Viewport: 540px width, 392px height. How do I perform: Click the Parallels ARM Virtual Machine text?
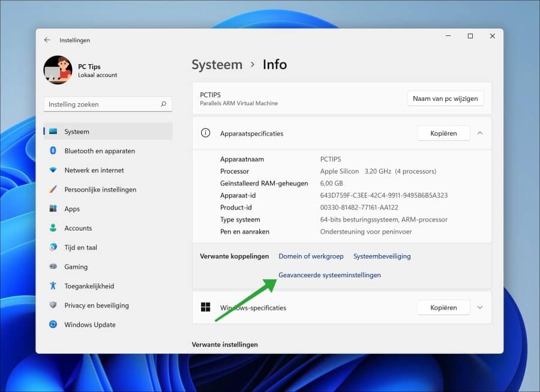(239, 103)
